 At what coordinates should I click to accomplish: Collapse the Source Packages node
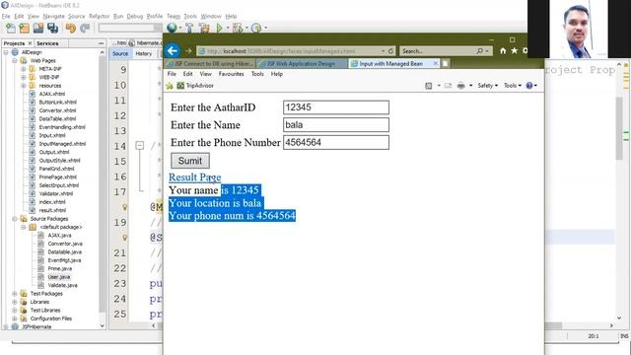[15, 219]
